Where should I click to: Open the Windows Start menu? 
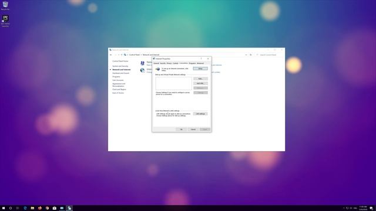click(4, 208)
